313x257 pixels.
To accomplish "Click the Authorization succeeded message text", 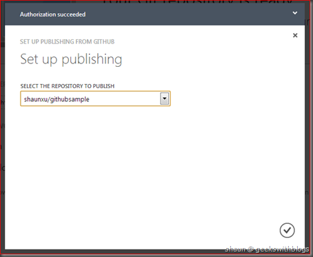I will 52,14.
